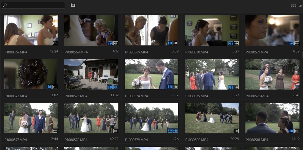The width and height of the screenshot is (303, 150).
Task: Click video usage badge on P1080572.MP4
Action: pos(50,87)
